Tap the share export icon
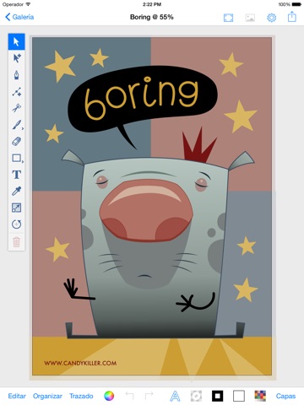 point(292,17)
